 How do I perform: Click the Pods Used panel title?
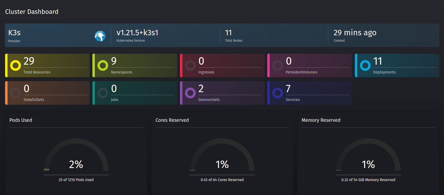tap(21, 120)
